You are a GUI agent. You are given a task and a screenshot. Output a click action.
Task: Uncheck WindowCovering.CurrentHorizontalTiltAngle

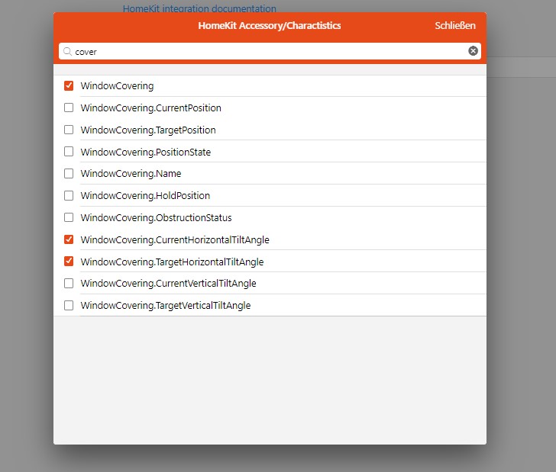[x=69, y=239]
